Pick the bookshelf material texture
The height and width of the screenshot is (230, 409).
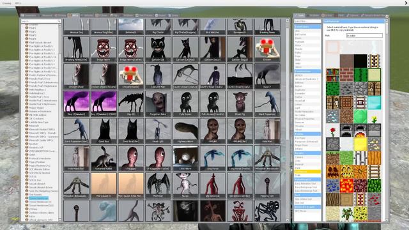tap(332, 75)
